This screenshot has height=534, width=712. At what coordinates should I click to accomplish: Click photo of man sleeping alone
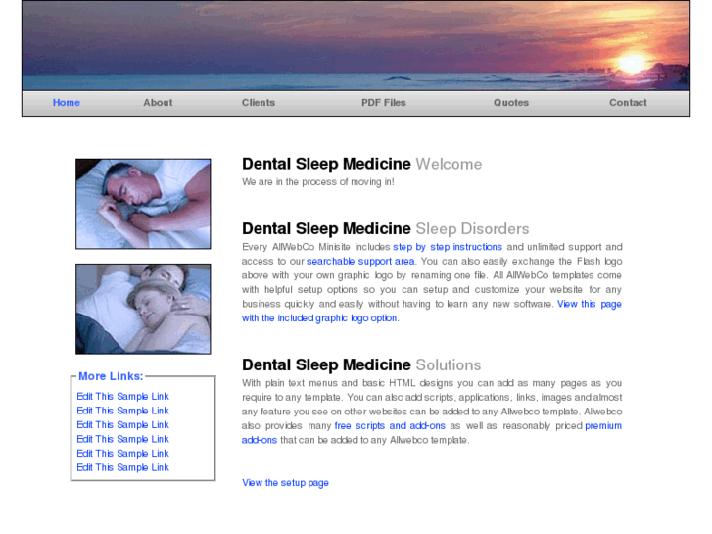[x=143, y=204]
